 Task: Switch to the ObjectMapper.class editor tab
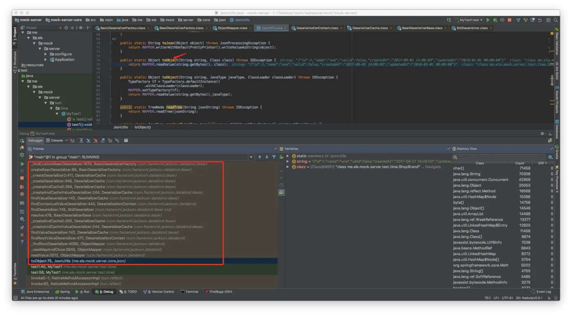[232, 28]
